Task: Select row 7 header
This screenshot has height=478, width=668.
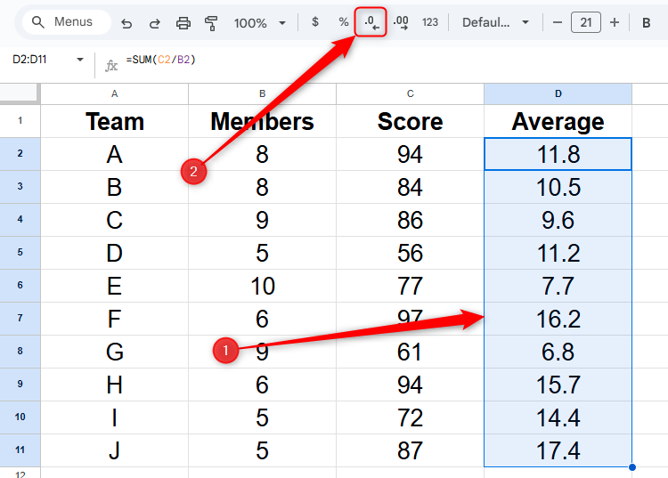Action: click(20, 319)
